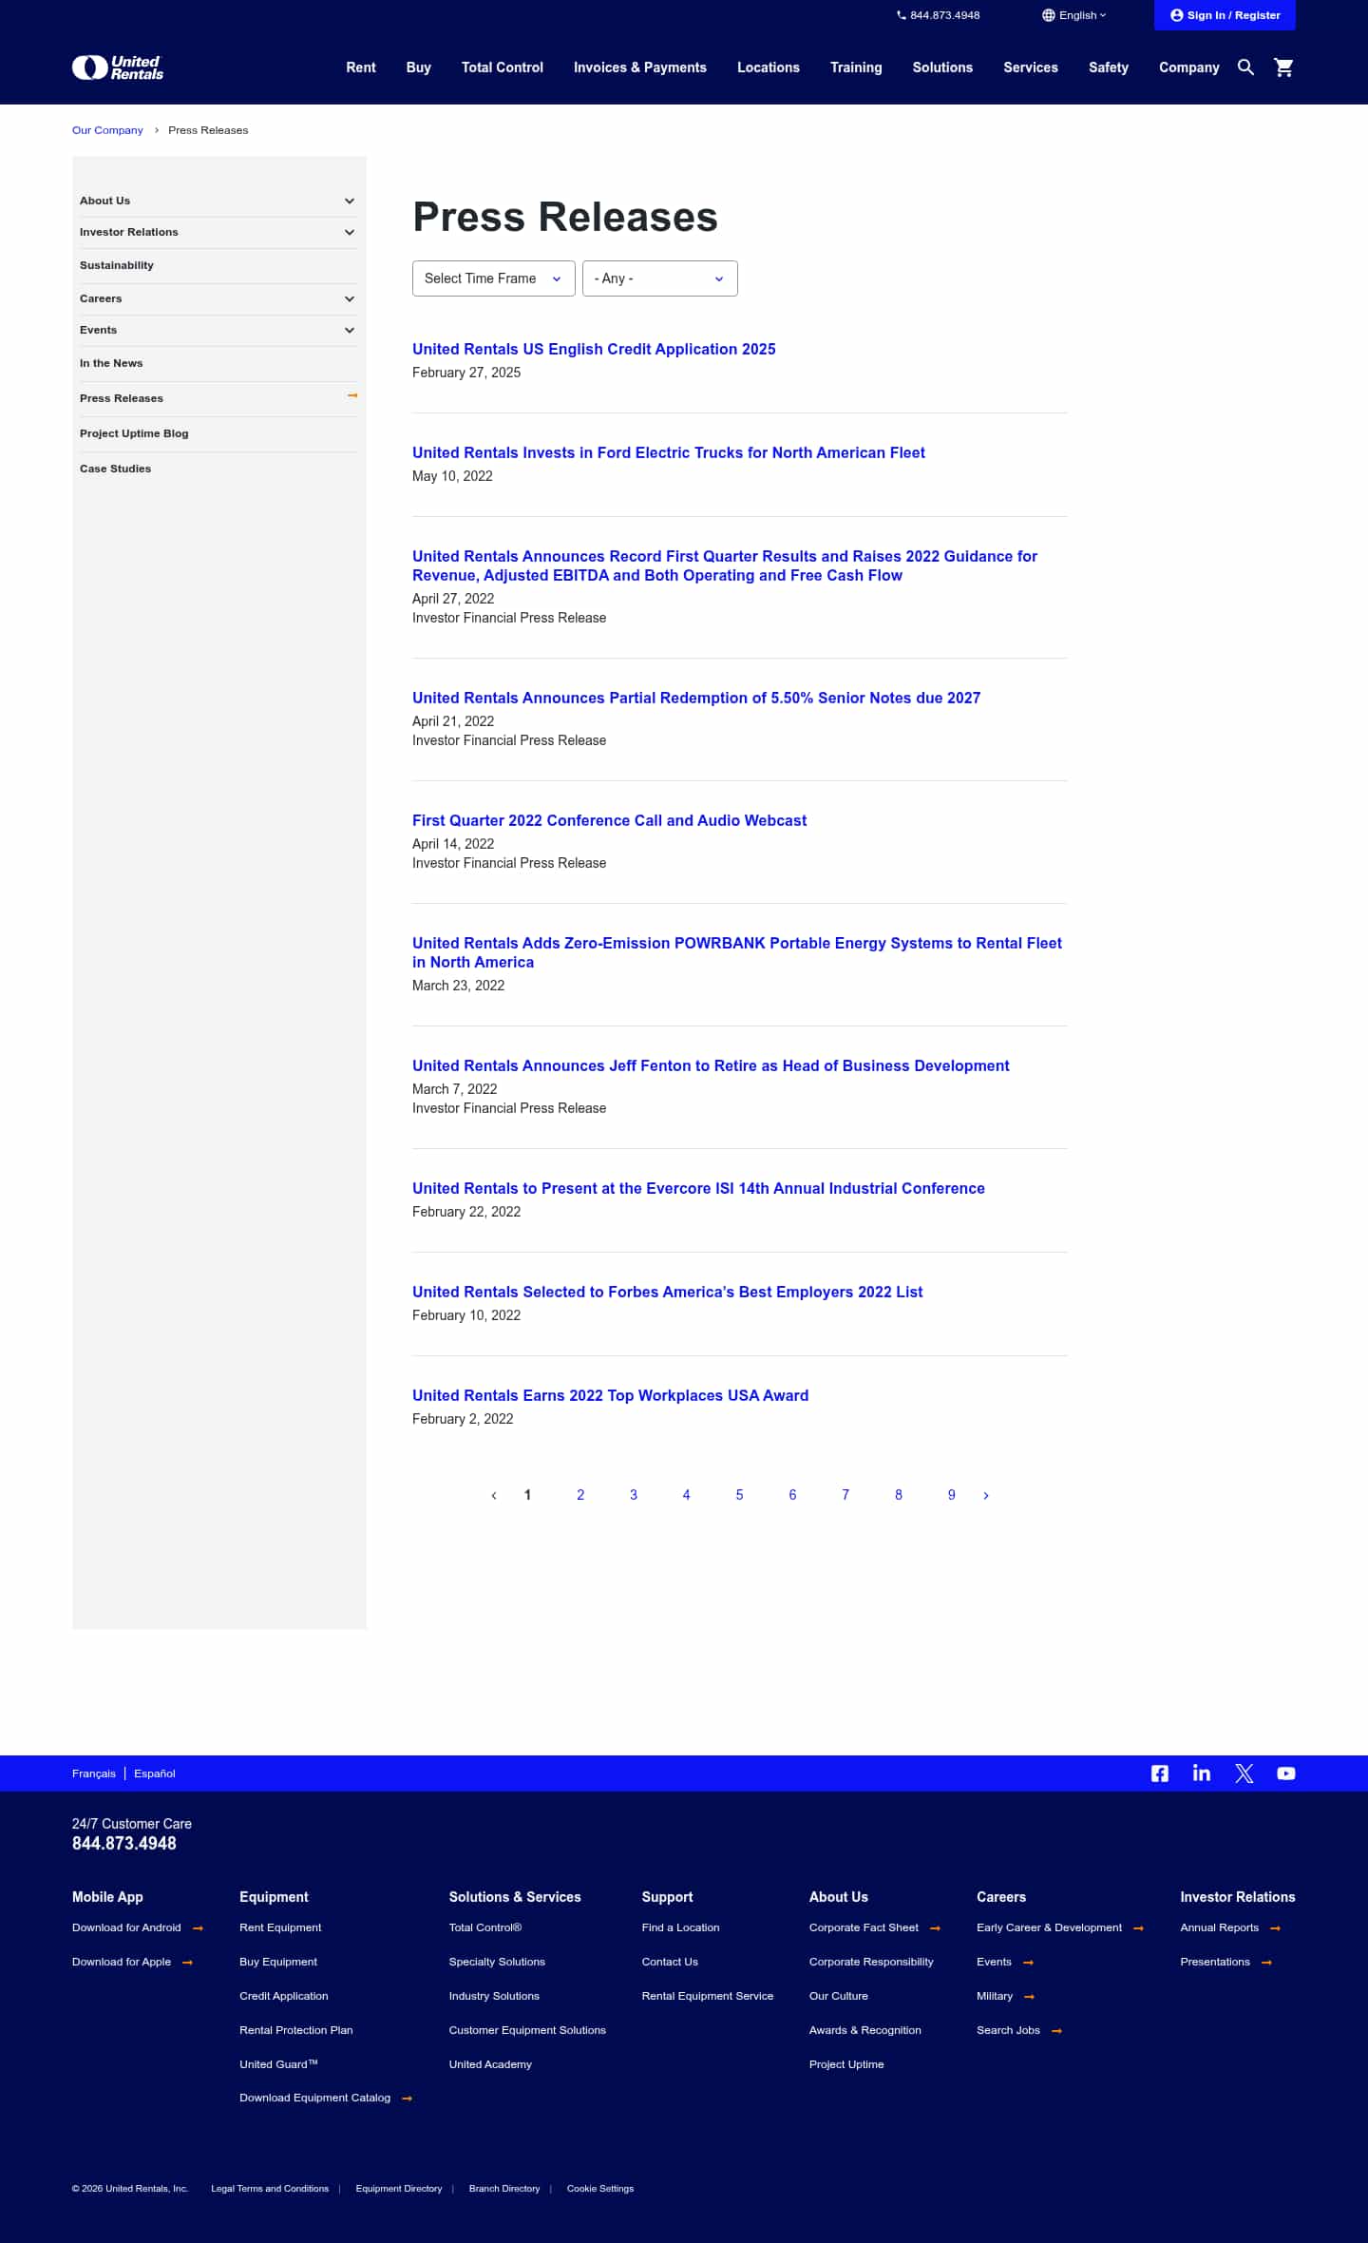Open the Services nav item
Viewport: 1368px width, 2243px height.
[1031, 67]
